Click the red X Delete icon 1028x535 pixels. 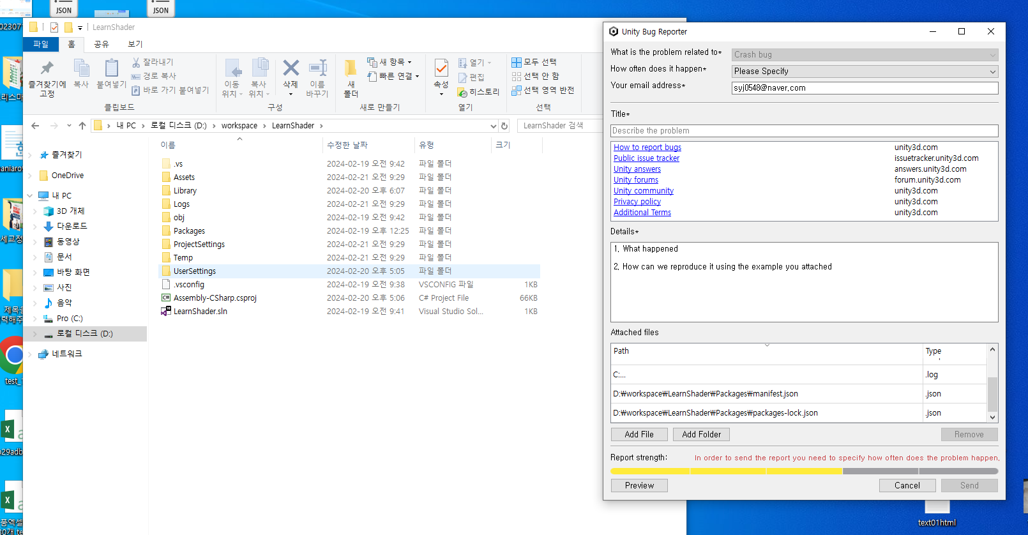pyautogui.click(x=291, y=68)
